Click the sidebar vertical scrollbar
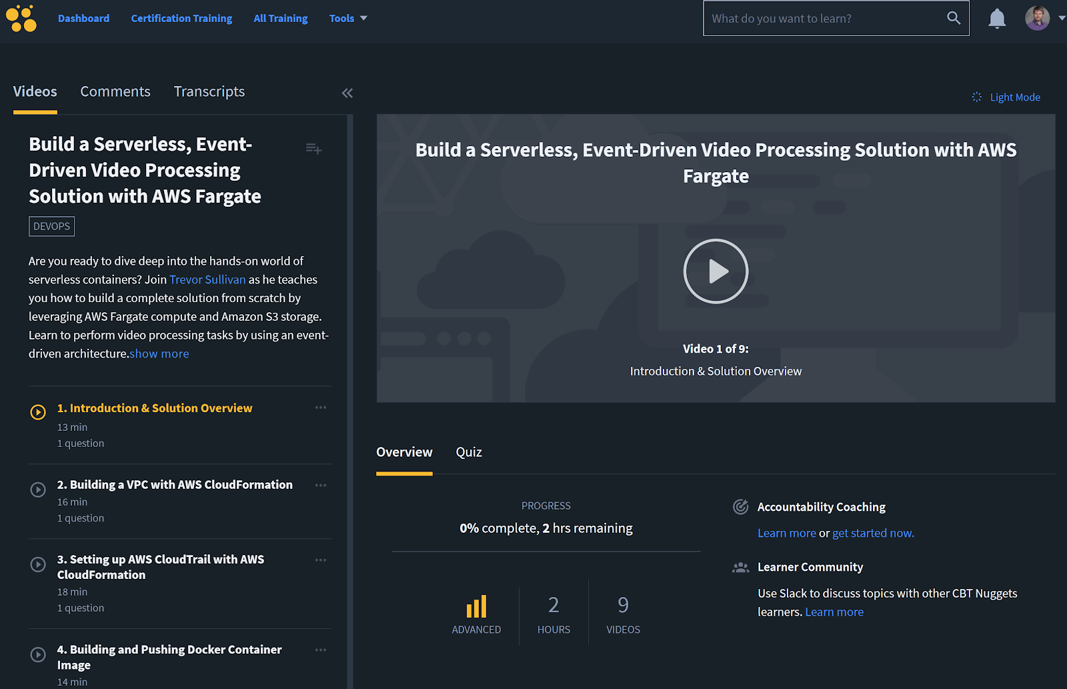 [350, 402]
